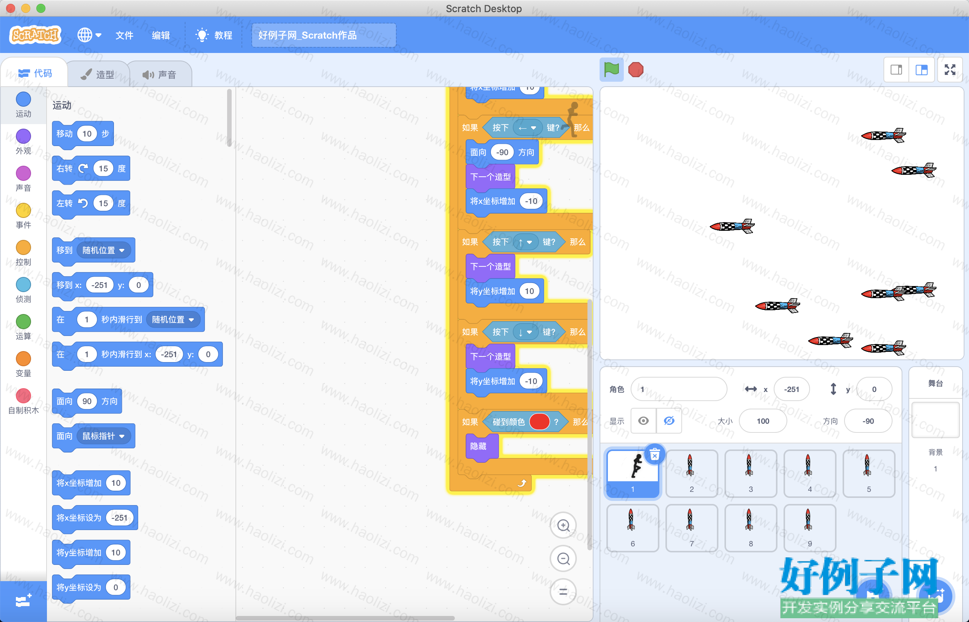Click the Scratch logo
This screenshot has width=969, height=622.
pos(35,35)
